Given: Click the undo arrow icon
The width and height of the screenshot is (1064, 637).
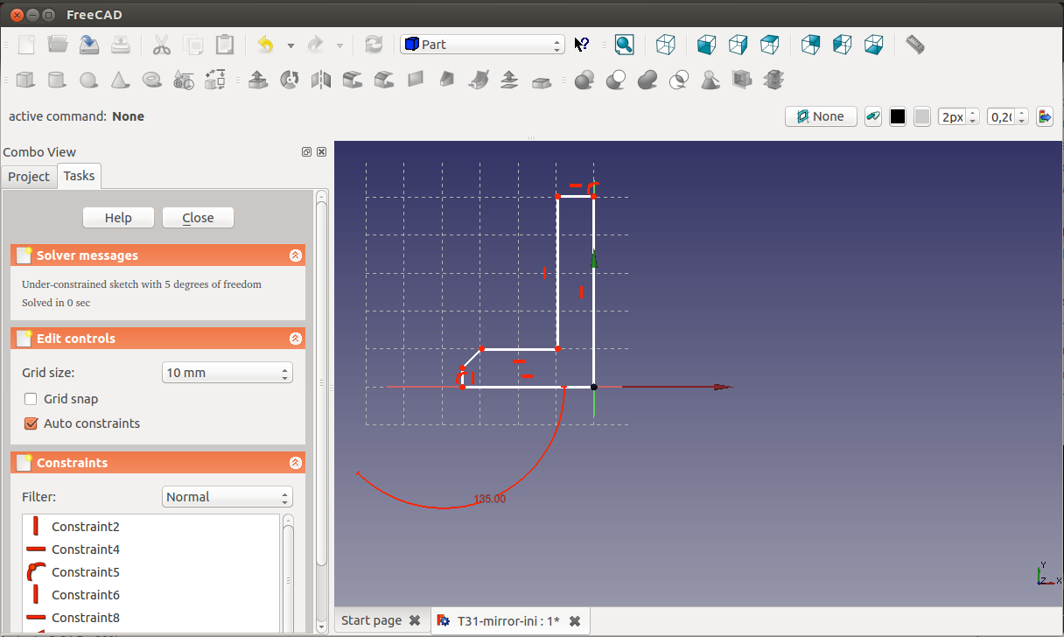Looking at the screenshot, I should 265,45.
